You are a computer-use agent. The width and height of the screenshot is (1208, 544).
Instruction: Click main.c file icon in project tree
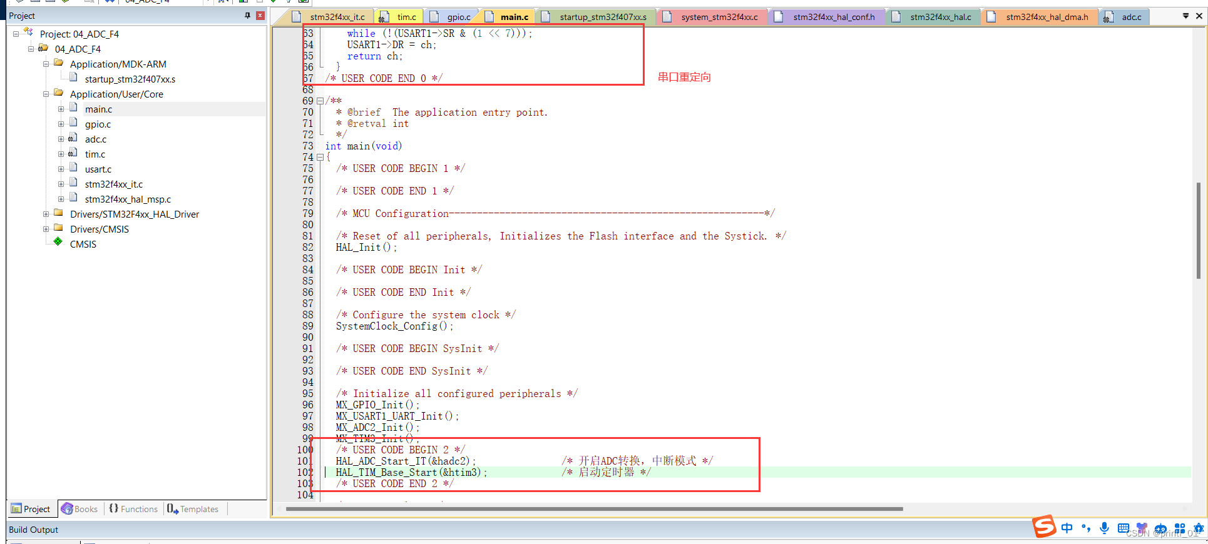(x=73, y=108)
